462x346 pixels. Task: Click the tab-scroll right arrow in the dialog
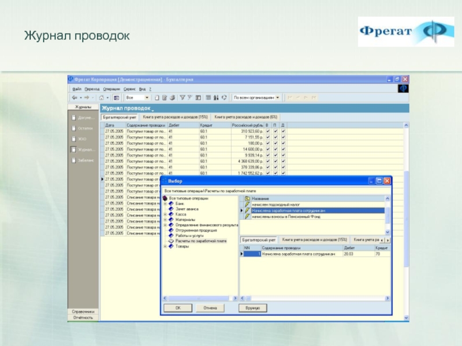click(x=388, y=240)
